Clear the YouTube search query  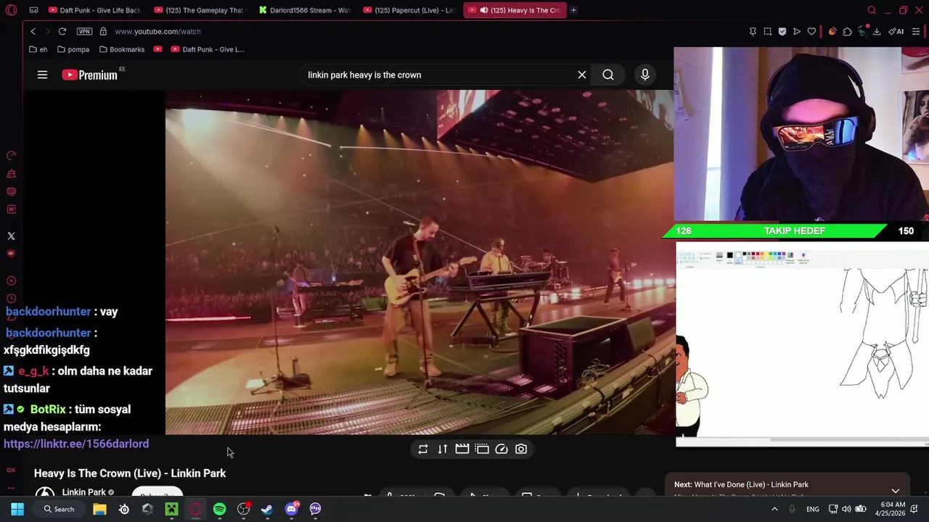click(581, 75)
